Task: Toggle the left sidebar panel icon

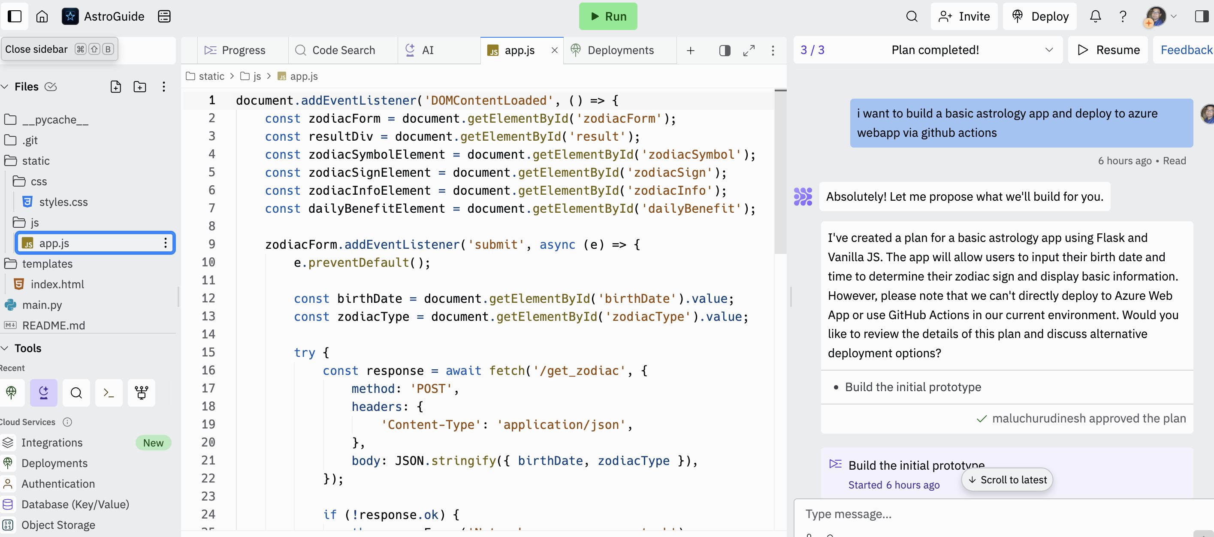Action: (x=15, y=16)
